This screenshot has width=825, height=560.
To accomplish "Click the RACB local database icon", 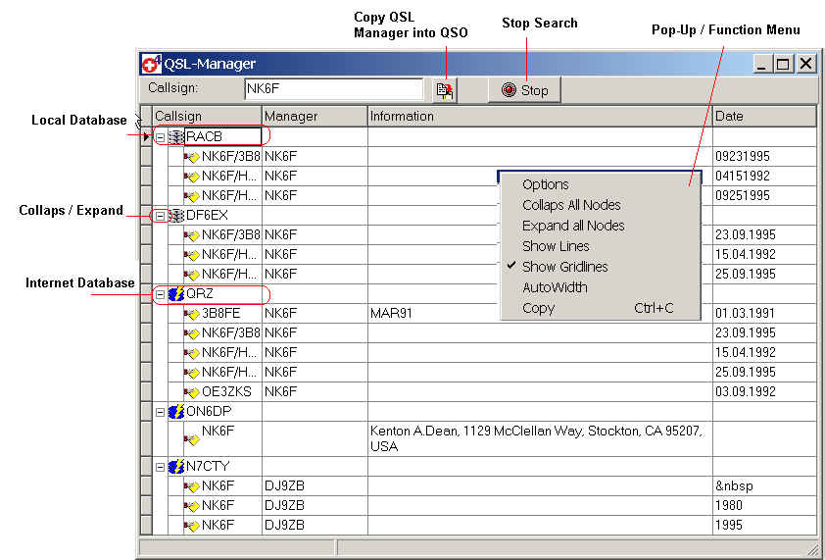I will click(x=176, y=137).
